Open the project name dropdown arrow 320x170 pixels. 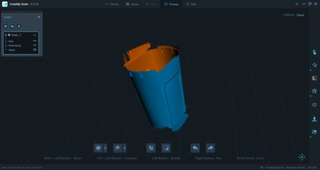[39, 17]
